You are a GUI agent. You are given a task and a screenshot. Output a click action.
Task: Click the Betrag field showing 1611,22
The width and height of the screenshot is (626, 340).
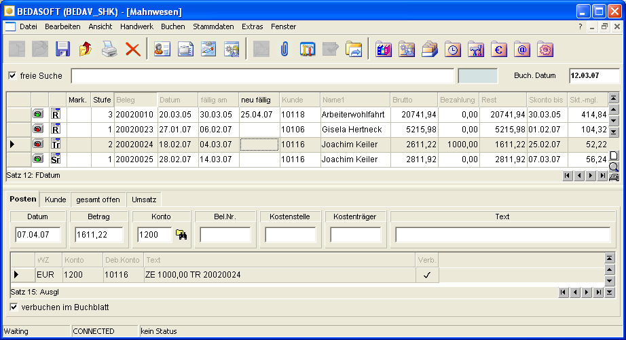point(98,235)
